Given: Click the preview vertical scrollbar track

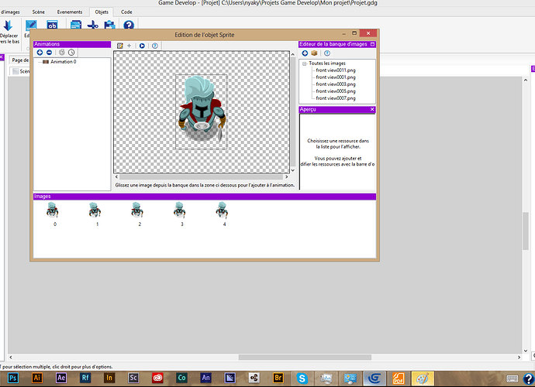Looking at the screenshot, I should [293, 111].
